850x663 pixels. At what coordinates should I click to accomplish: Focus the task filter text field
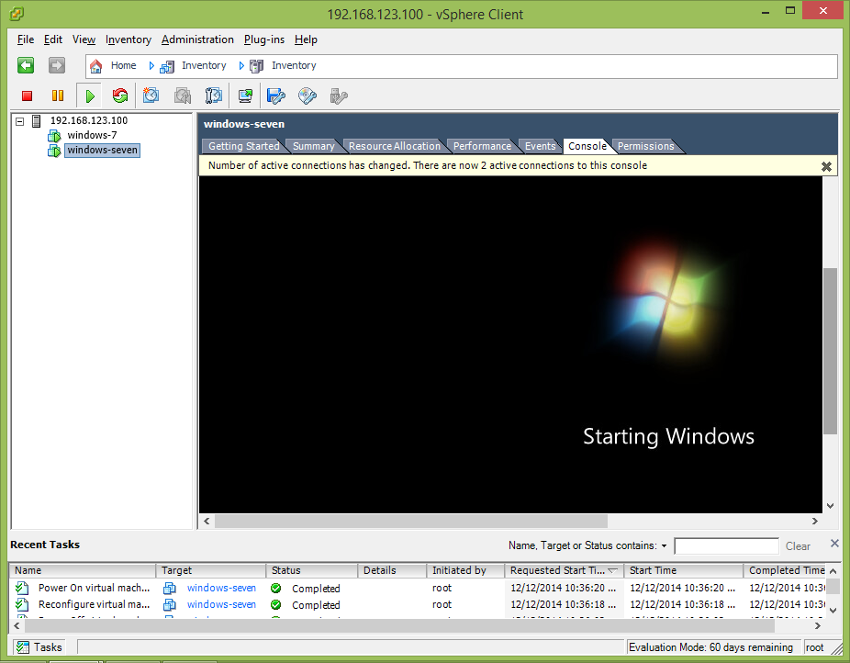coord(726,545)
